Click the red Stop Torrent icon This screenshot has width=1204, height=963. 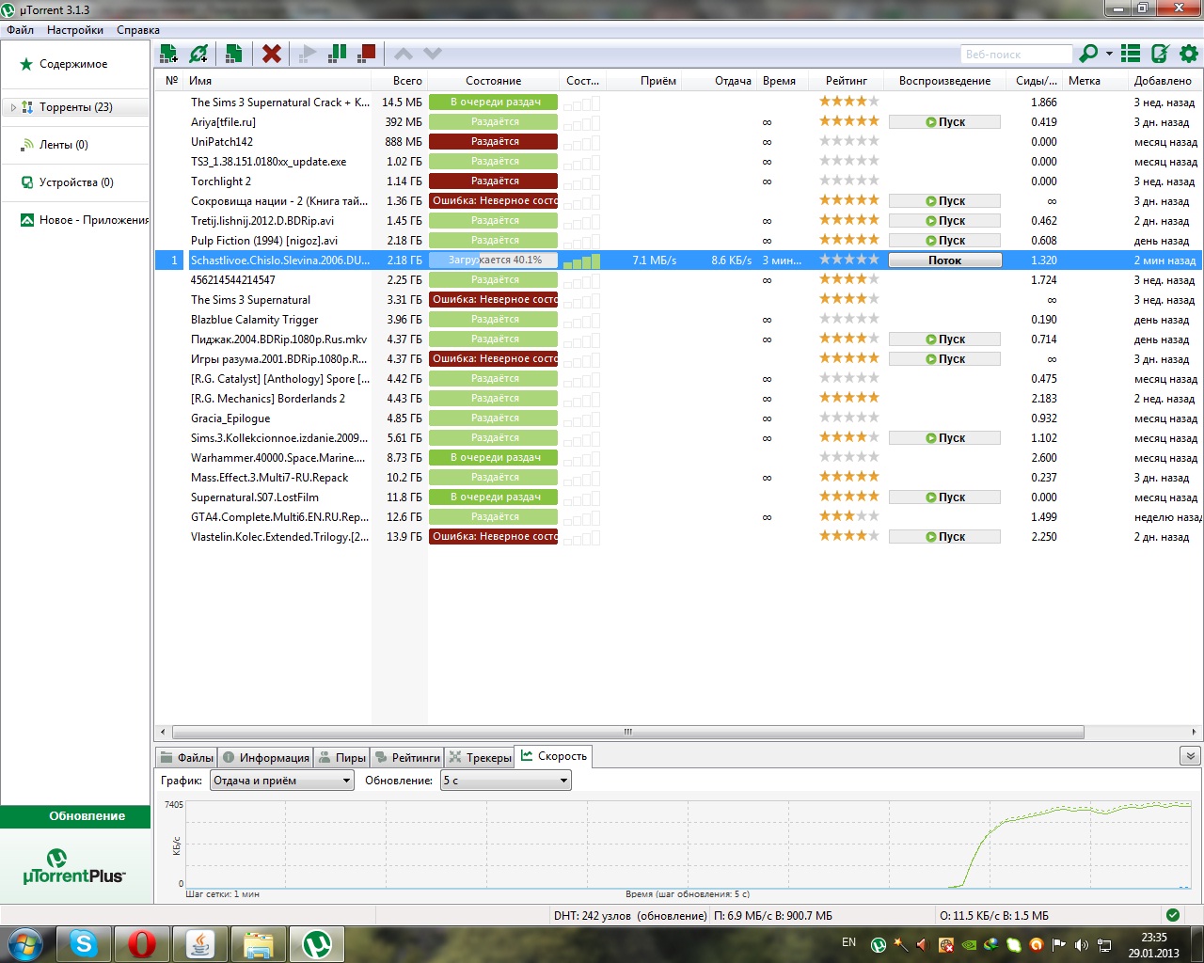(367, 54)
